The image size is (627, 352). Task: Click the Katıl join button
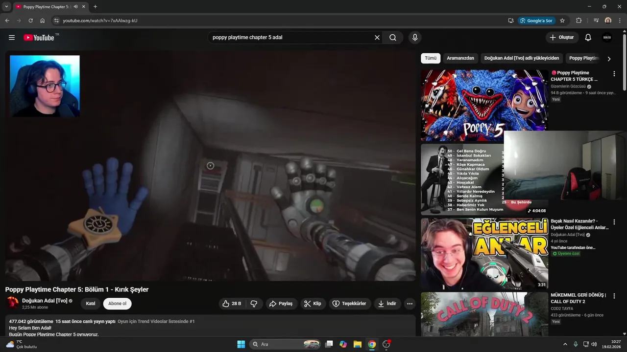point(91,304)
